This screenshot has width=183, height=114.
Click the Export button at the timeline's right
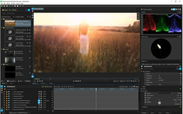point(136,86)
